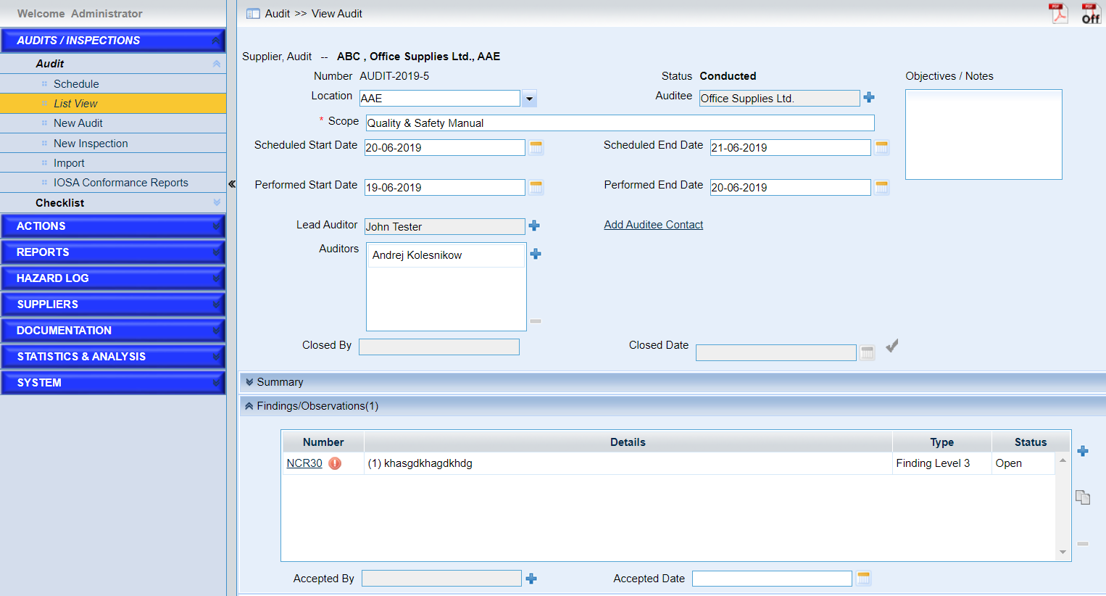Click the plus icon beside Accepted By

531,579
